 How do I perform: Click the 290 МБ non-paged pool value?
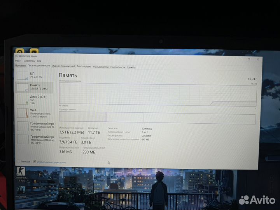point(89,152)
